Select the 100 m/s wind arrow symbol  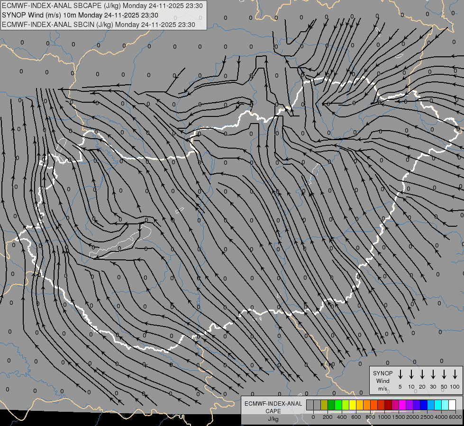point(455,375)
